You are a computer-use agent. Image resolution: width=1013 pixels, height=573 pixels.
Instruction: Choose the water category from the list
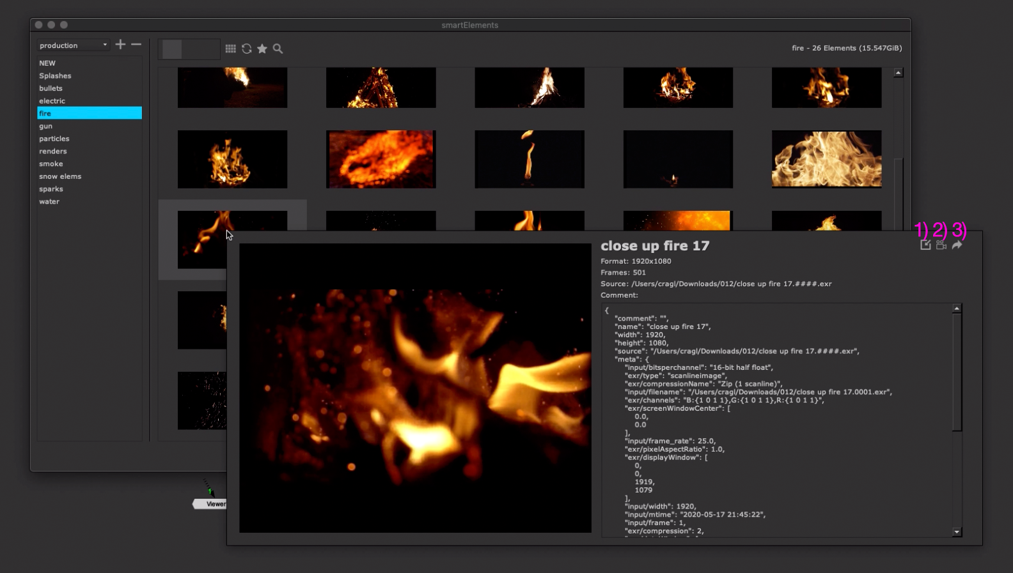pyautogui.click(x=49, y=201)
